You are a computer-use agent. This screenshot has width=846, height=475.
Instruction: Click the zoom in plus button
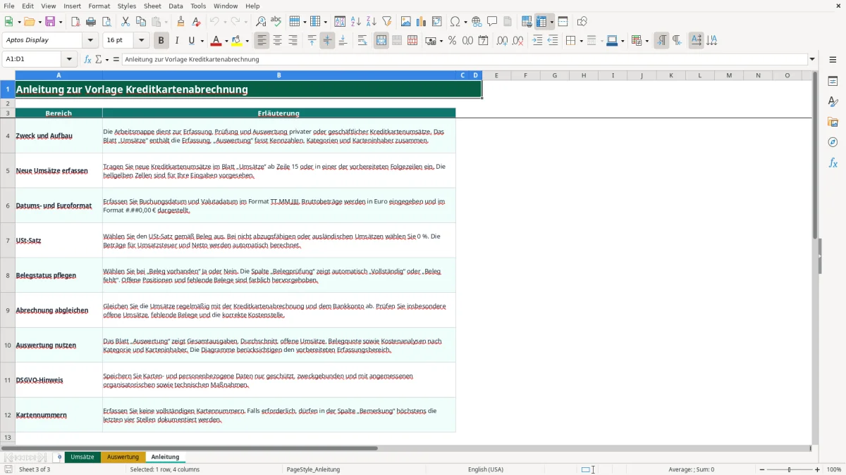(x=818, y=469)
